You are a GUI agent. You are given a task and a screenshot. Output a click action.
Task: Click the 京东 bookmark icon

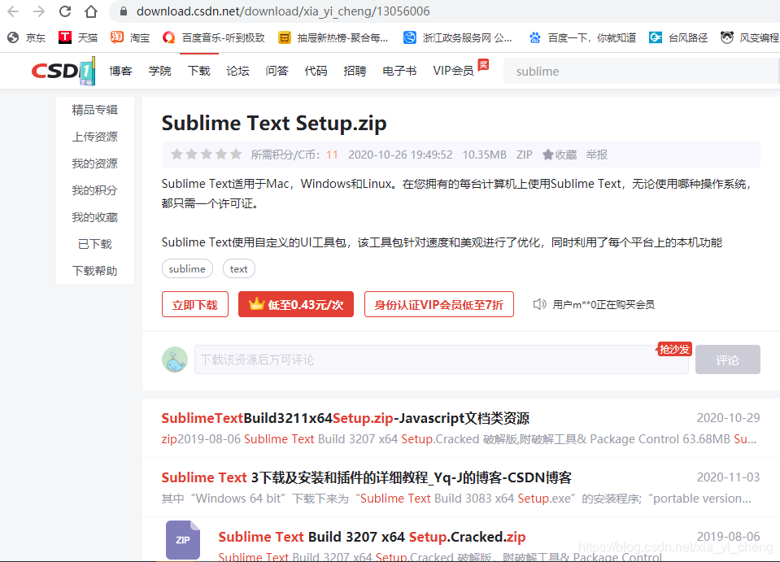[12, 37]
